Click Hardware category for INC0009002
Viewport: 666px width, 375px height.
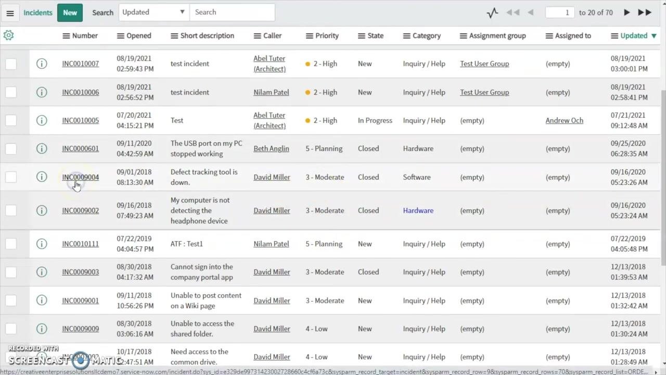click(418, 210)
